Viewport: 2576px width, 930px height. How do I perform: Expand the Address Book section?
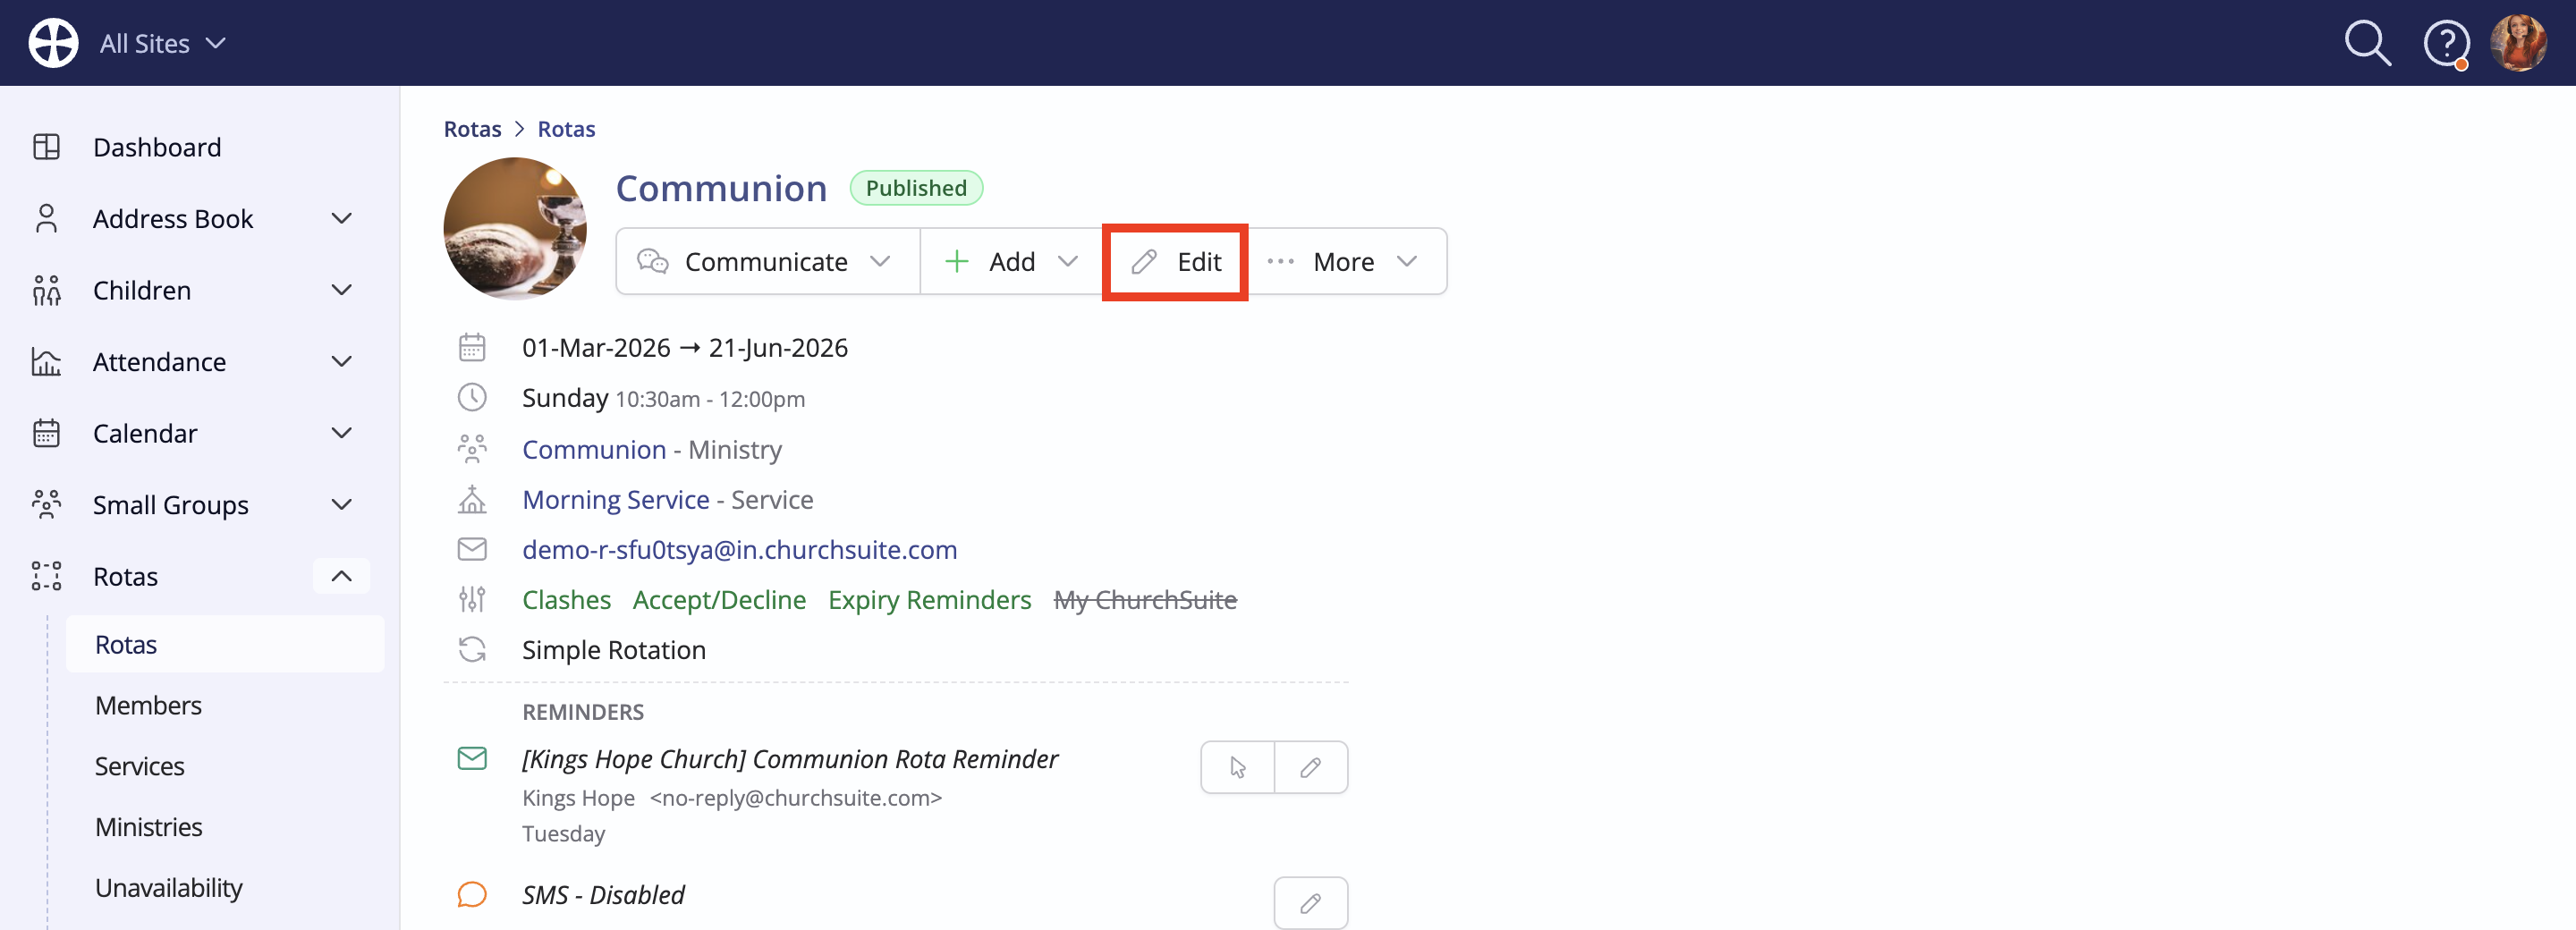[x=342, y=218]
